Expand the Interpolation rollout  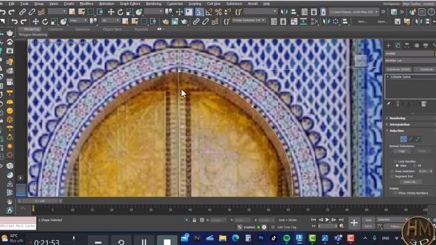pyautogui.click(x=399, y=124)
